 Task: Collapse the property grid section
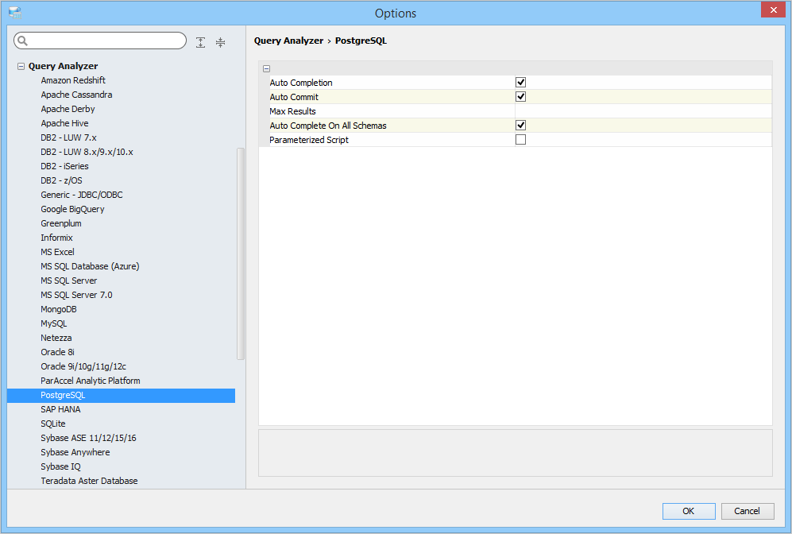pos(267,68)
